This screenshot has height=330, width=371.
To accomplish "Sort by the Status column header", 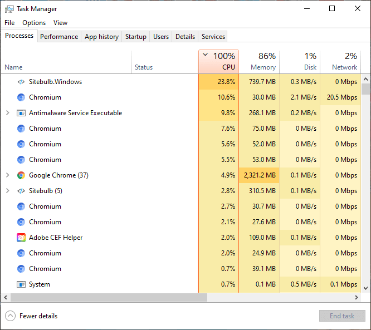I will [x=165, y=62].
